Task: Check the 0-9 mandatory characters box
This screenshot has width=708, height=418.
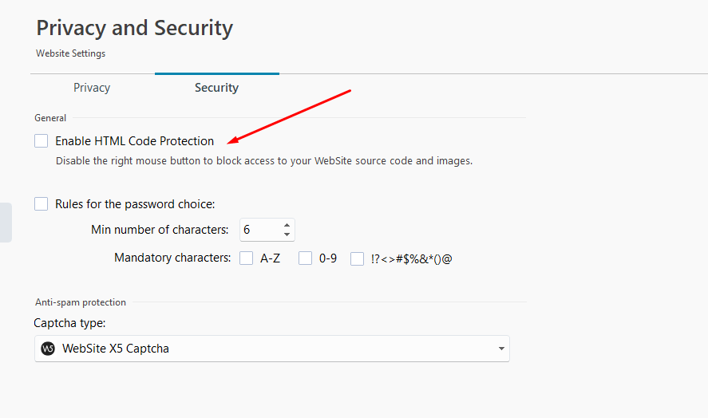Action: (305, 258)
